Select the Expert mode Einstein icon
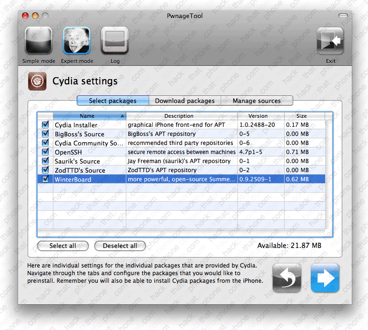This screenshot has height=330, width=368. pos(77,42)
